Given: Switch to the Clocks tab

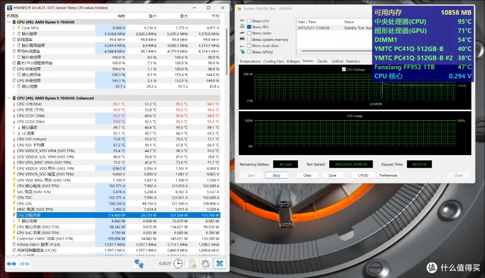Looking at the screenshot, I should click(322, 61).
